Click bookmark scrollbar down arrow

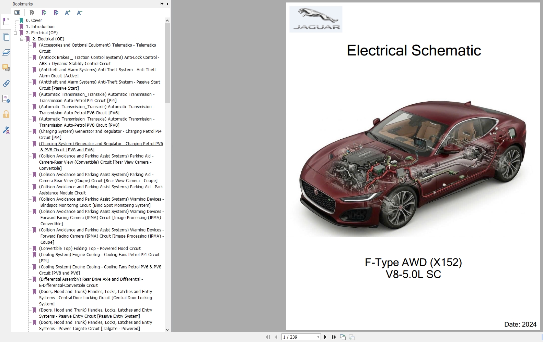(167, 330)
